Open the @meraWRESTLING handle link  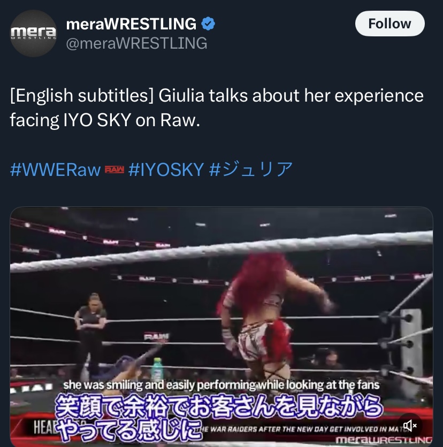click(136, 43)
